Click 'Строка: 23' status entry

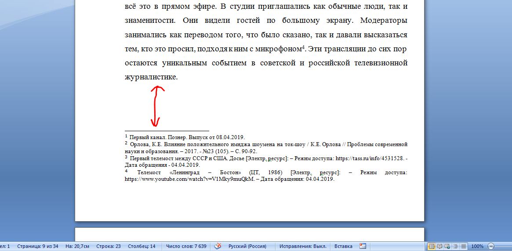point(108,246)
